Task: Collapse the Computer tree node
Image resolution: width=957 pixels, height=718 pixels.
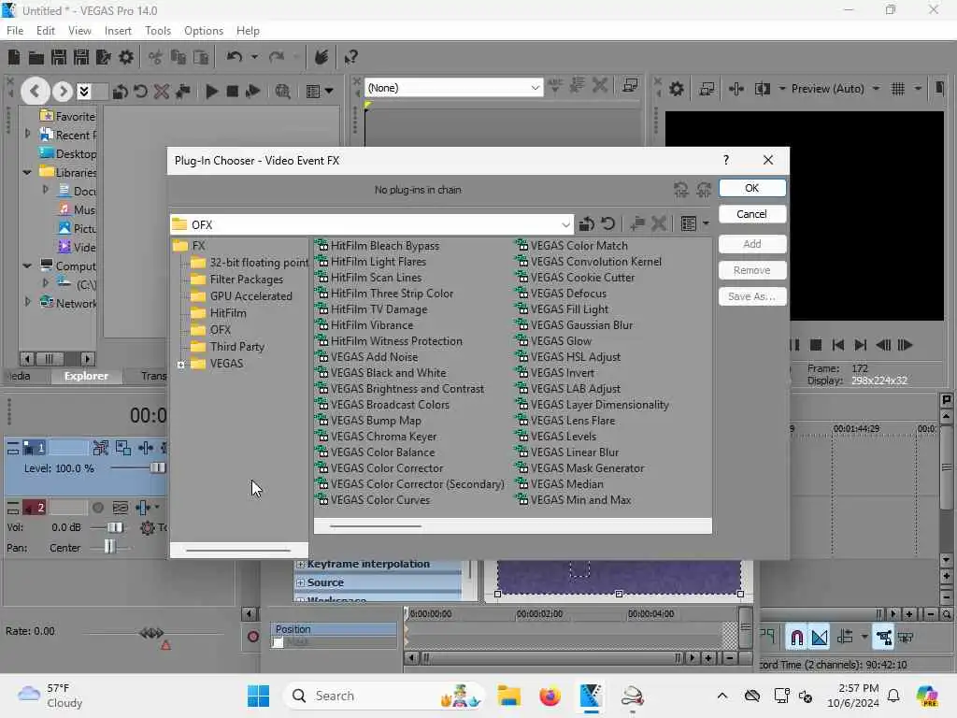Action: coord(27,266)
